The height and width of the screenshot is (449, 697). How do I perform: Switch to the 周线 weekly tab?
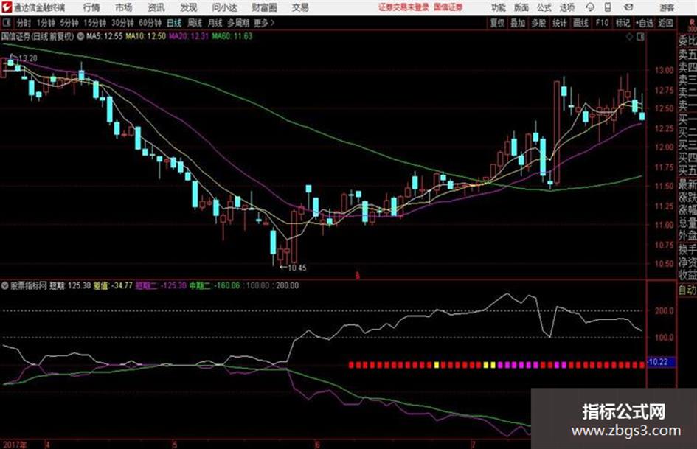(x=195, y=23)
